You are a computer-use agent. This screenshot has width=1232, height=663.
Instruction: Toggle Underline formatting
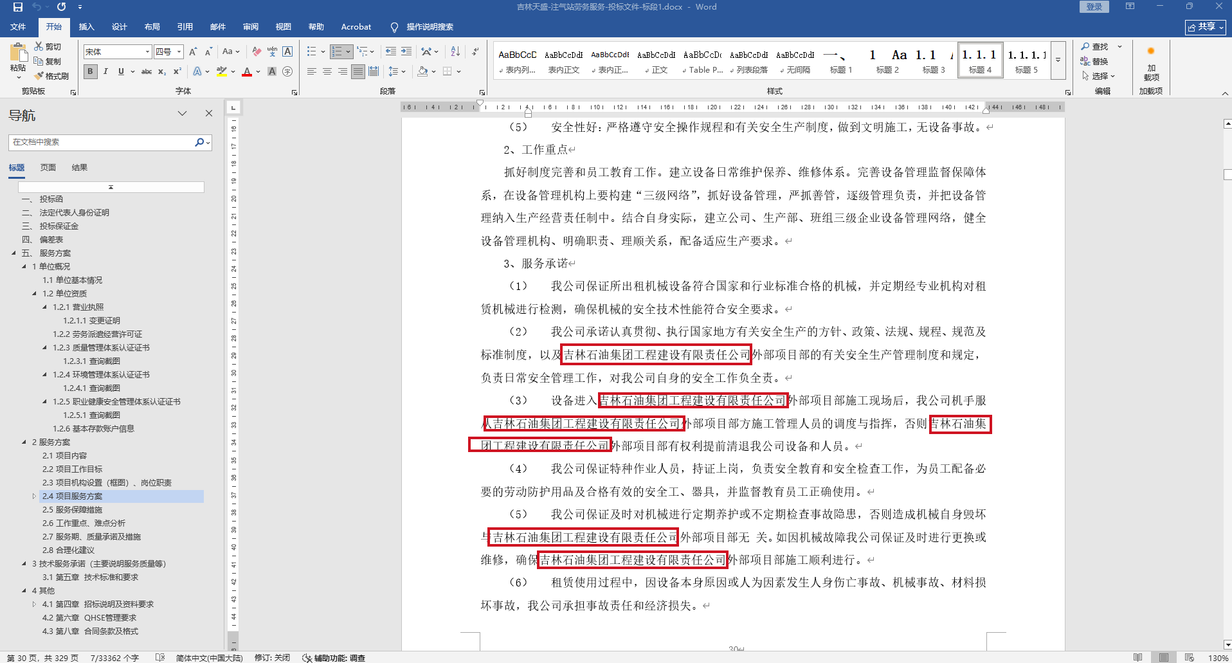click(121, 71)
